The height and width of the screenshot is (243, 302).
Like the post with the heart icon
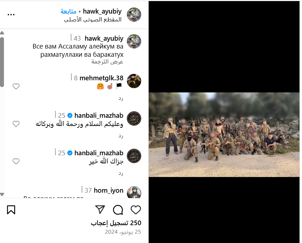tap(136, 210)
